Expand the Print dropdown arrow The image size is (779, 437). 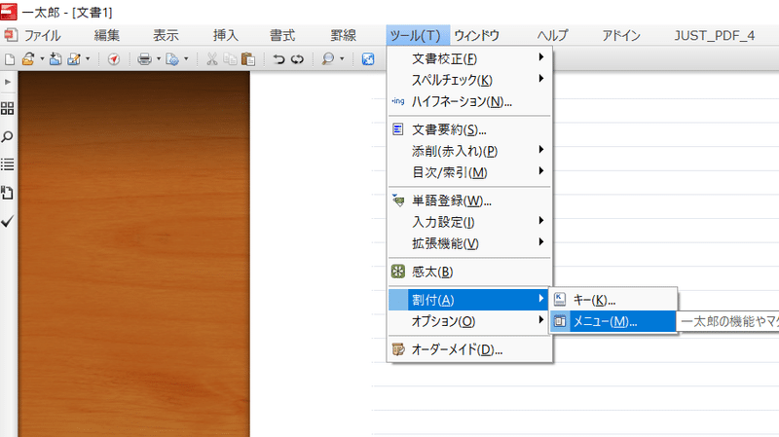tap(159, 59)
